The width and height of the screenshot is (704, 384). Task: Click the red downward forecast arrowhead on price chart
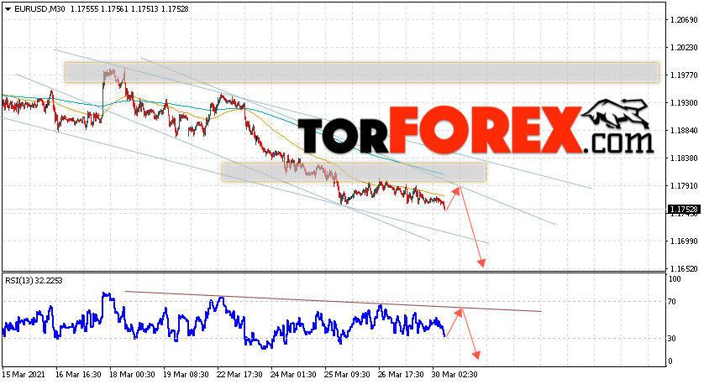481,262
